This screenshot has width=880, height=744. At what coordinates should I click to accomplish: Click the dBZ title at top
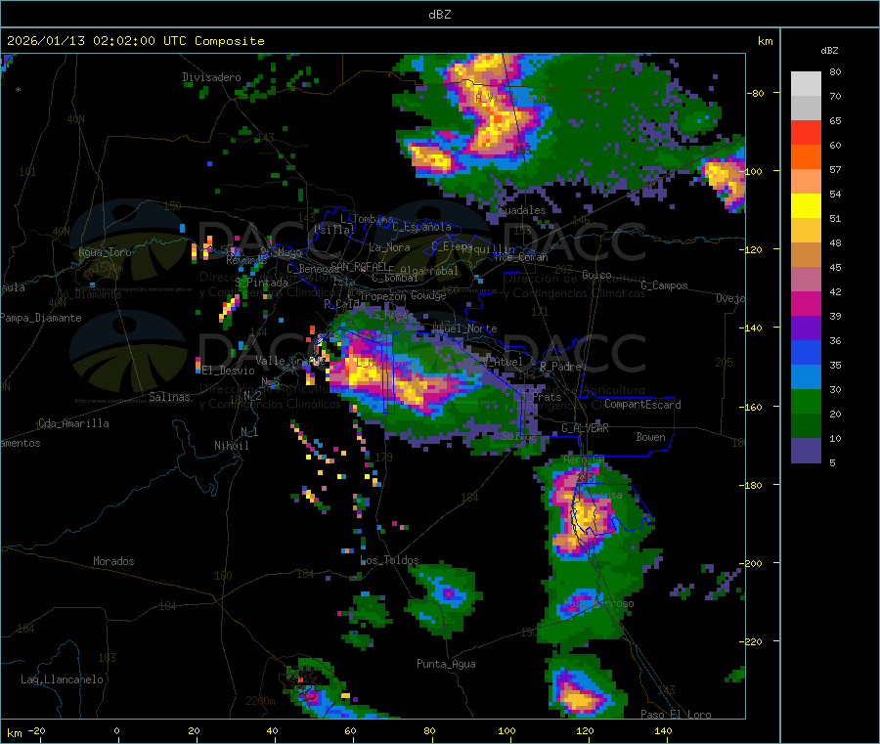click(439, 15)
